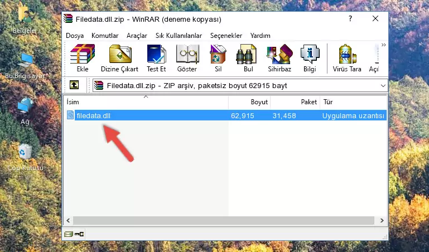Click the archive icon in address bar

pos(99,85)
